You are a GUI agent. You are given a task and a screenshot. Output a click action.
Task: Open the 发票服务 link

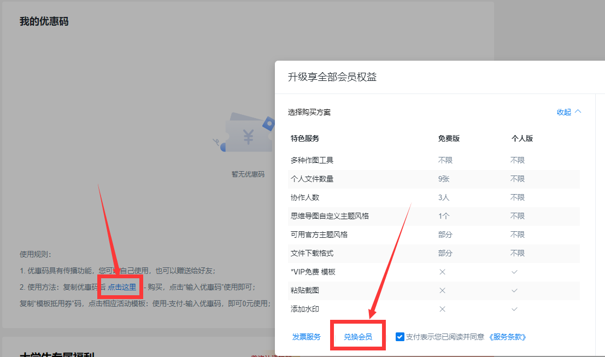pos(307,337)
